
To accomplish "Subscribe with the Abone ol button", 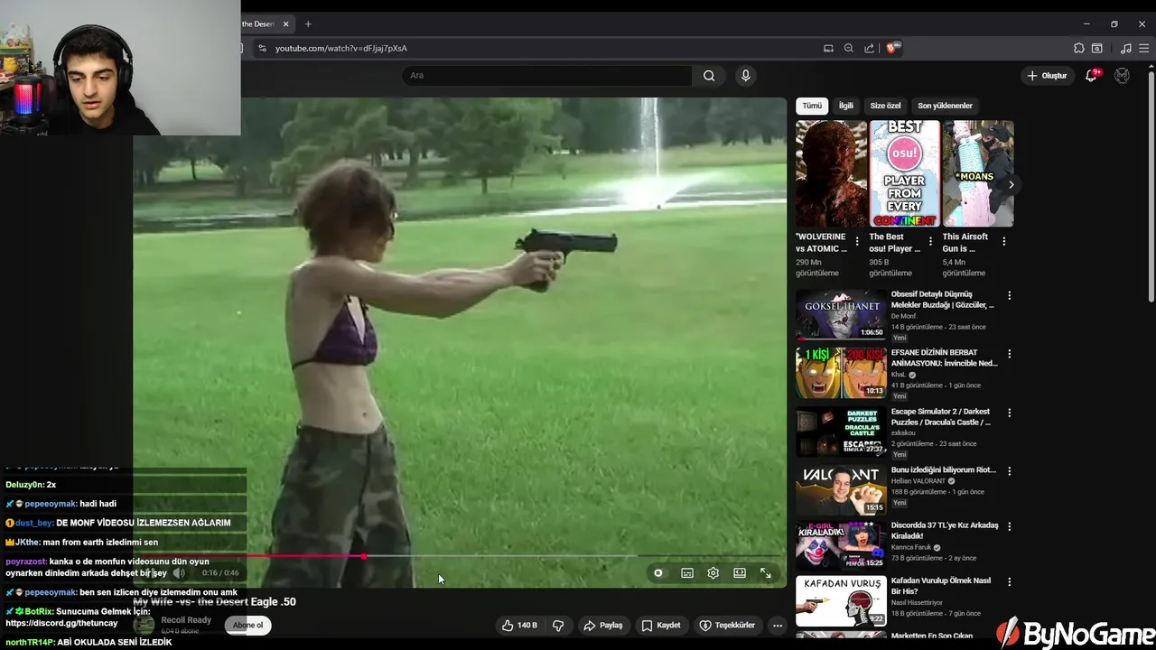I will tap(247, 625).
